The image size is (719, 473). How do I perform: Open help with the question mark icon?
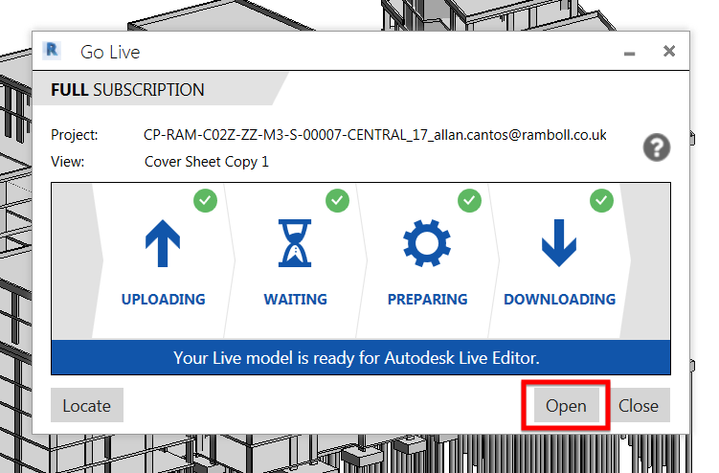[x=656, y=147]
